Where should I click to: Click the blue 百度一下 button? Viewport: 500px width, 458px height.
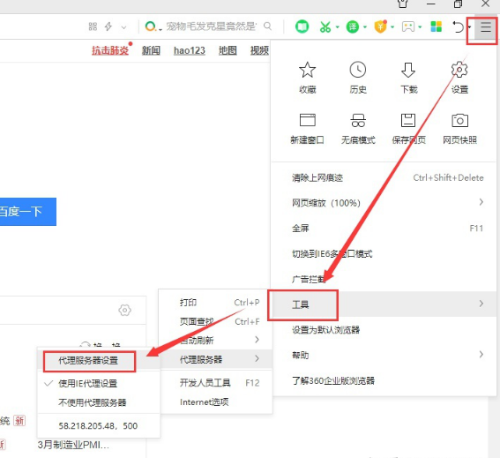click(x=28, y=212)
